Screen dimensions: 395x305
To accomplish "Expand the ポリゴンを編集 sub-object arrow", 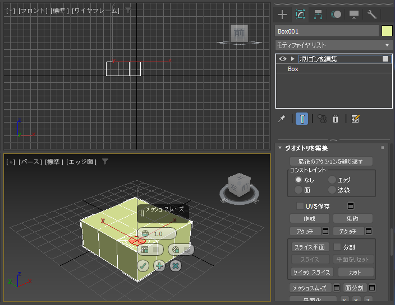I will (x=292, y=59).
